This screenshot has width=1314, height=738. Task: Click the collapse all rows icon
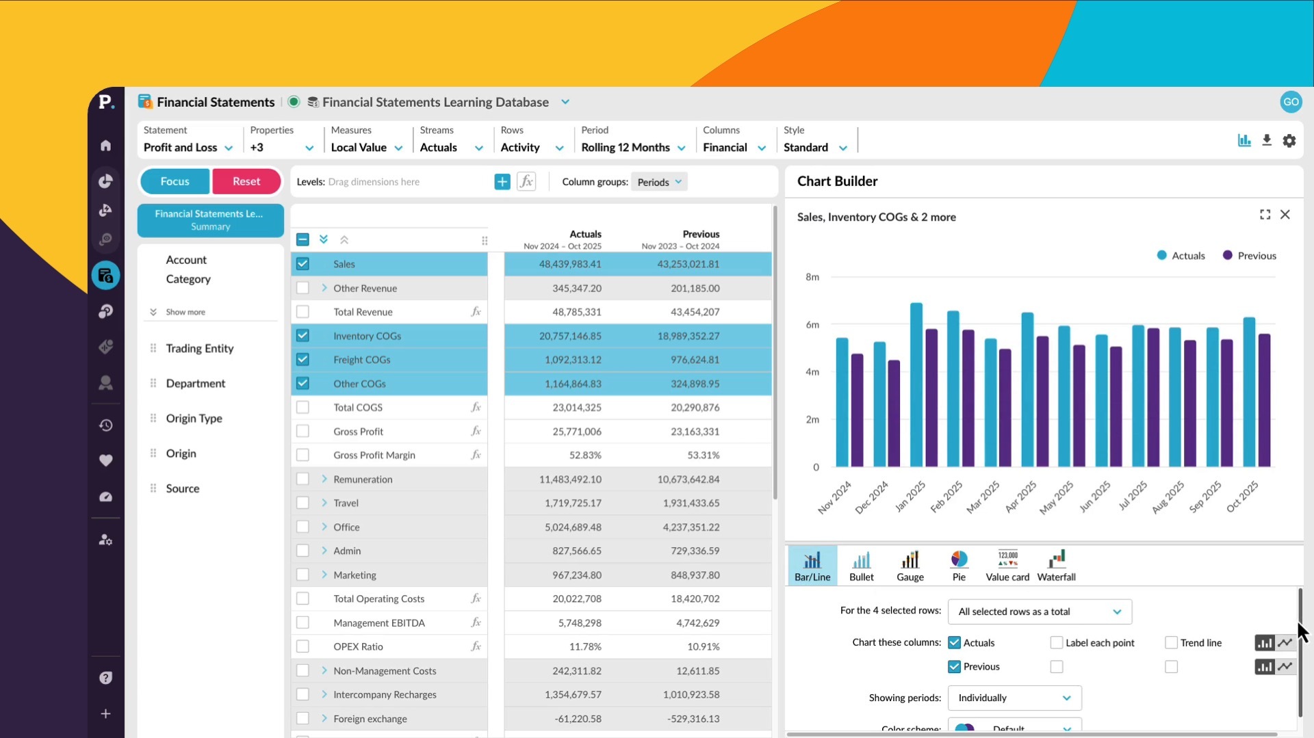tap(344, 239)
